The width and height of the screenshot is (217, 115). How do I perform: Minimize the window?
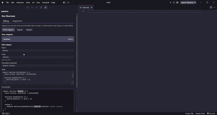click(x=201, y=2)
